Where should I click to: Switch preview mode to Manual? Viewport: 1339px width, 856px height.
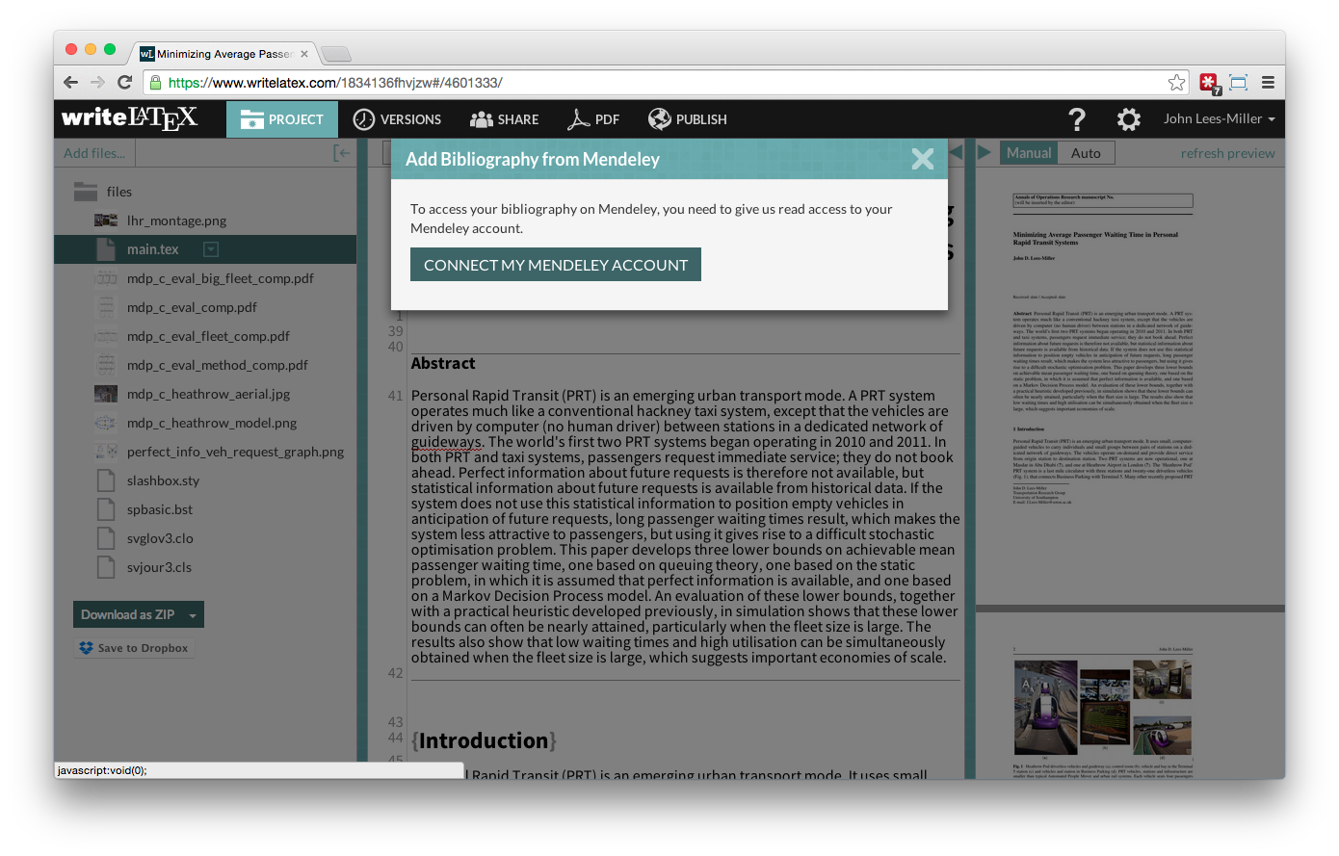pyautogui.click(x=1029, y=153)
